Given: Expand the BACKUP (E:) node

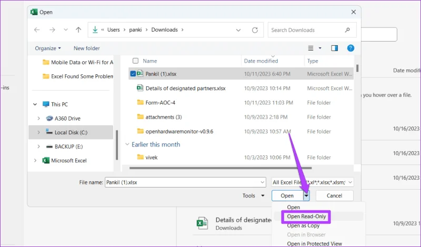Looking at the screenshot, I should [x=38, y=146].
